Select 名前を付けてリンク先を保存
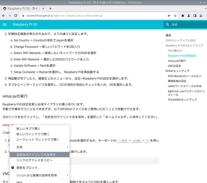 point(40,155)
